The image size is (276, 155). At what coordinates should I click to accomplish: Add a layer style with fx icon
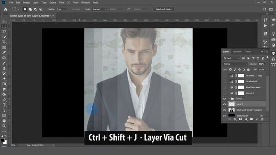tap(235, 119)
